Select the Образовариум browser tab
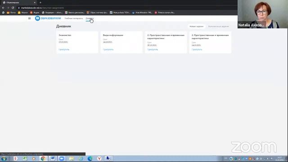 pyautogui.click(x=19, y=3)
